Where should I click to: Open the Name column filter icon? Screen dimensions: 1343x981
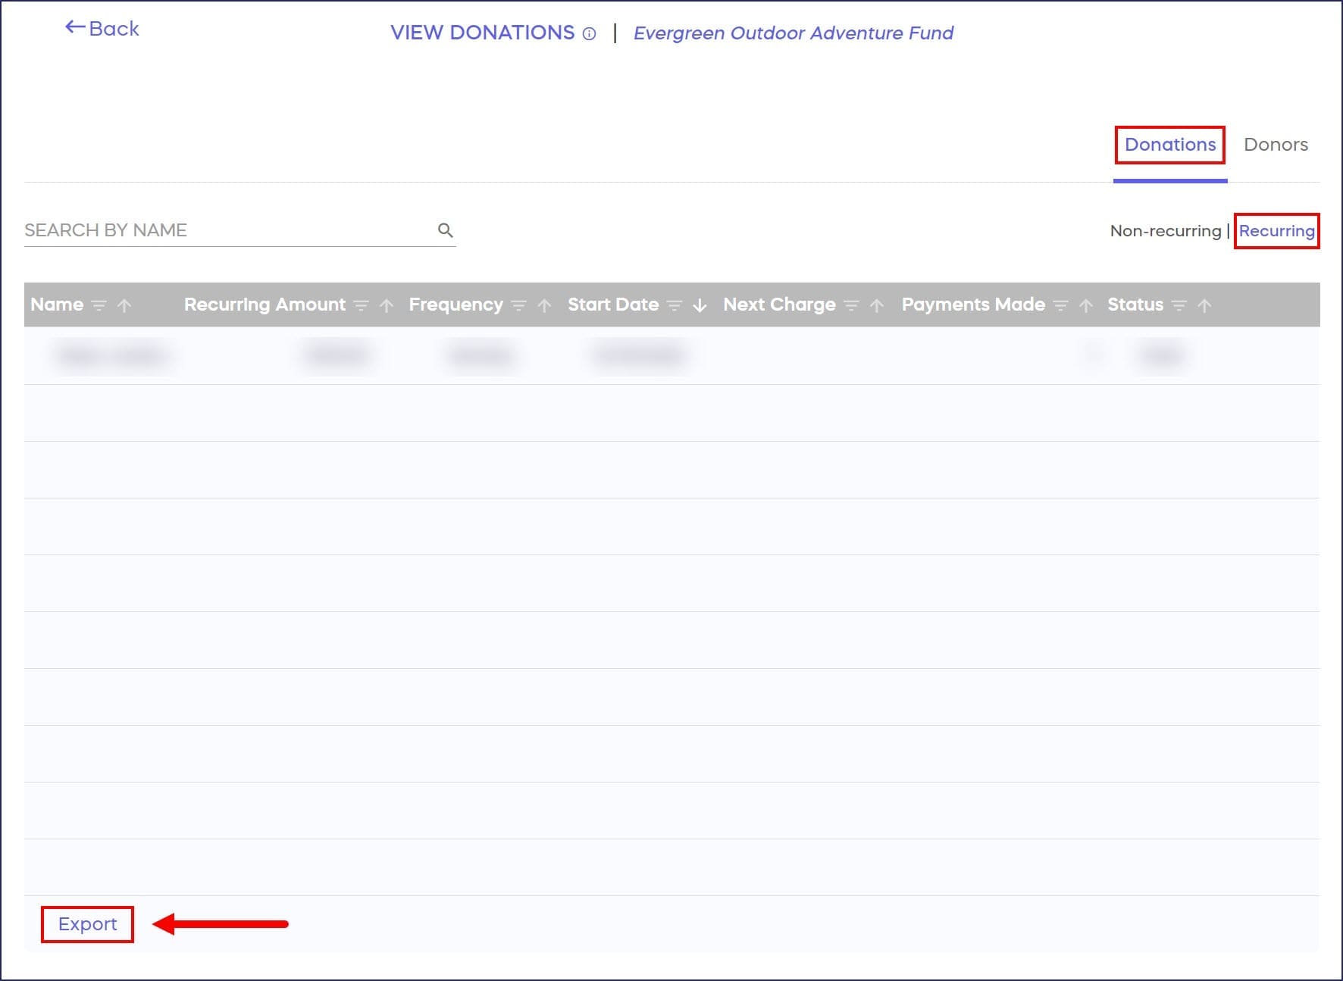(x=99, y=305)
